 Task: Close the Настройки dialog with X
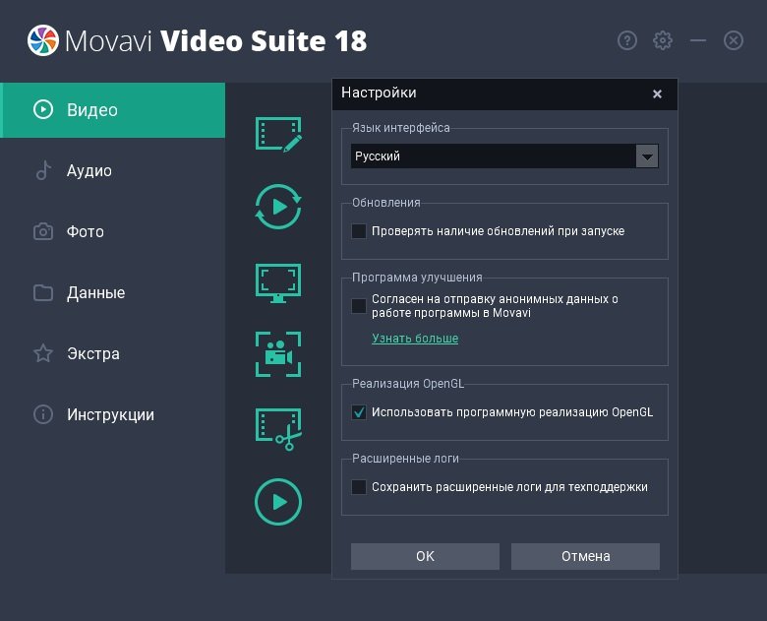tap(657, 94)
